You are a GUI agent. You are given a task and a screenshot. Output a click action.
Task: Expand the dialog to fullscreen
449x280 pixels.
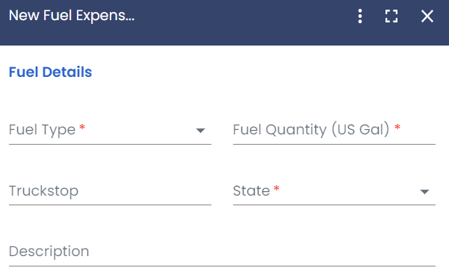click(x=391, y=16)
